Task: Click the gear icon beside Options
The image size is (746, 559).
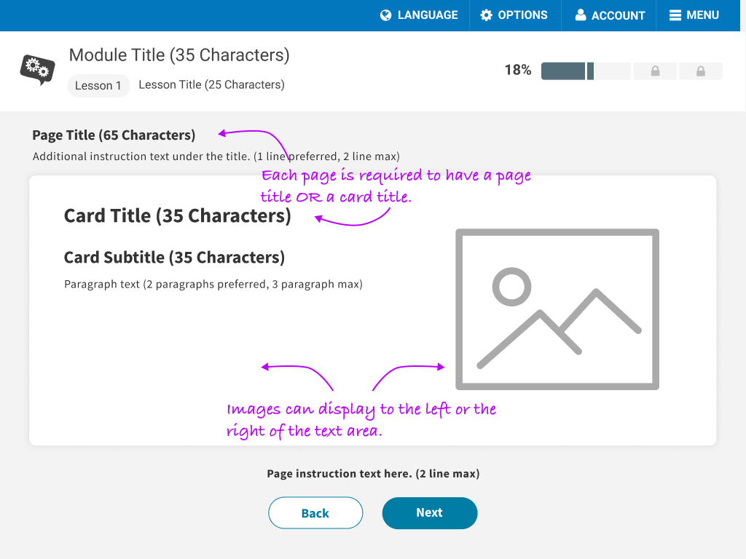Action: [487, 15]
